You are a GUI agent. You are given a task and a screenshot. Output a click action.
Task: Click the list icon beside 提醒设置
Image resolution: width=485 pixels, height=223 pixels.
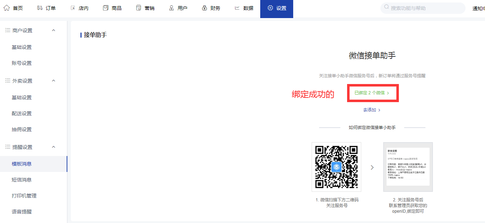(x=7, y=147)
